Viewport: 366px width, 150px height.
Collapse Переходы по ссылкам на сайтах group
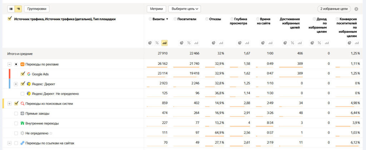click(x=9, y=143)
